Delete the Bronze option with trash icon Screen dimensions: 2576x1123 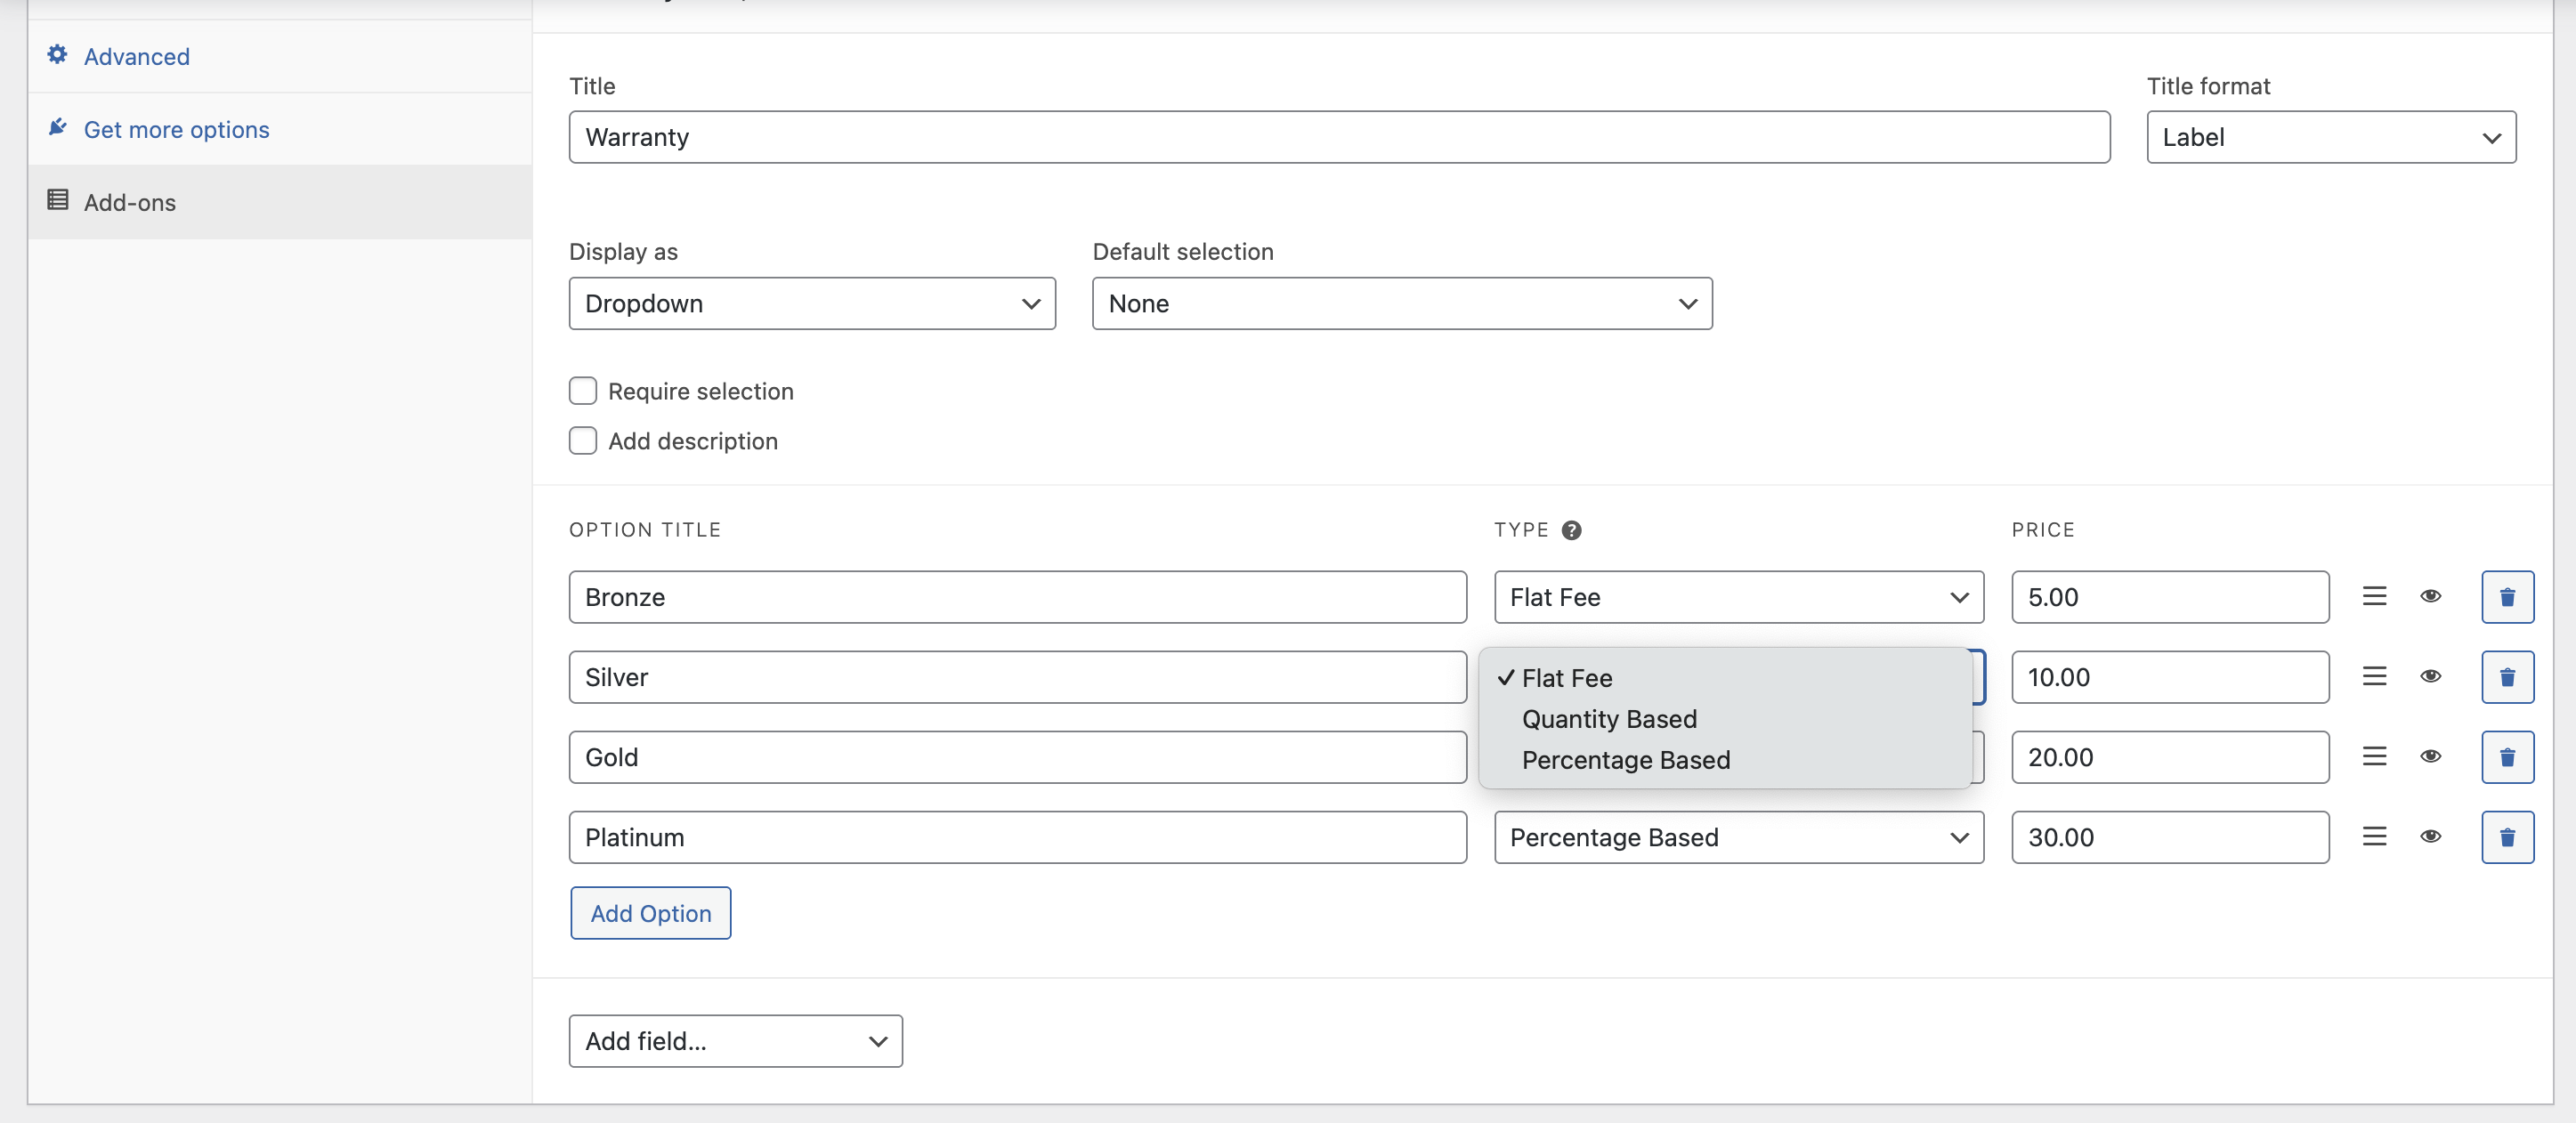tap(2506, 597)
